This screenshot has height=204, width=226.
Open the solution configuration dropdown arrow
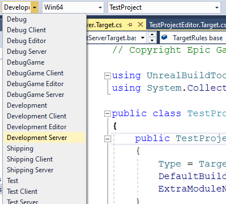(35, 7)
